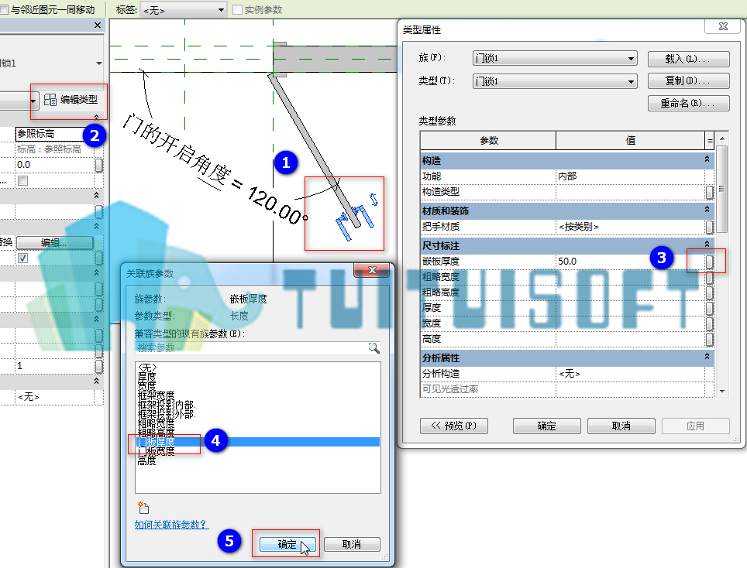Click the type parameters scrollbar thumb

tap(721, 190)
